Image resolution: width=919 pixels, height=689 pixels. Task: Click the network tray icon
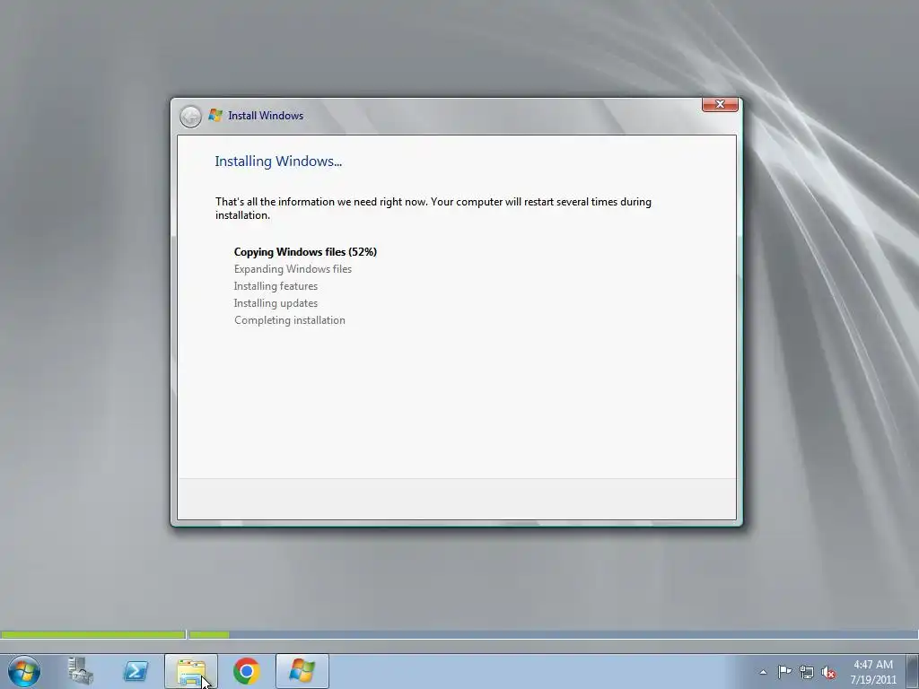click(807, 672)
